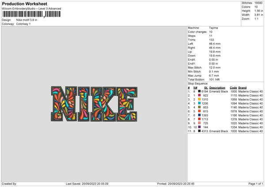This screenshot has width=265, height=187.
Task: Click the barcode under the header
Action: (31, 14)
